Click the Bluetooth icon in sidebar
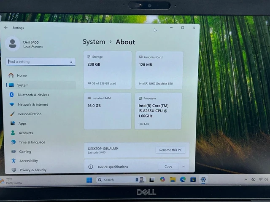 pos(11,95)
